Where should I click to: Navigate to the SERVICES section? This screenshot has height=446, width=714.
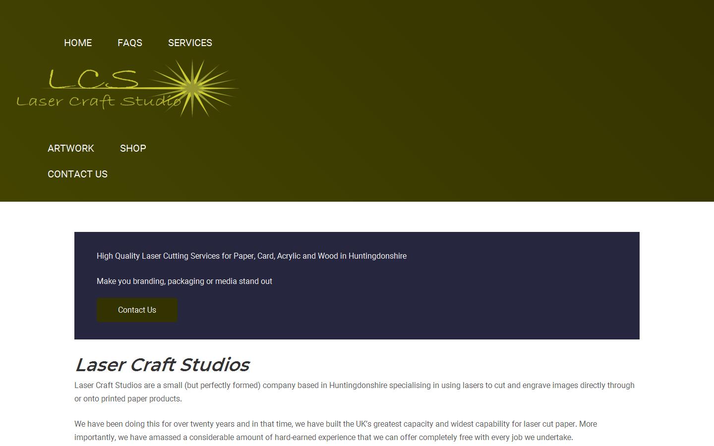190,43
